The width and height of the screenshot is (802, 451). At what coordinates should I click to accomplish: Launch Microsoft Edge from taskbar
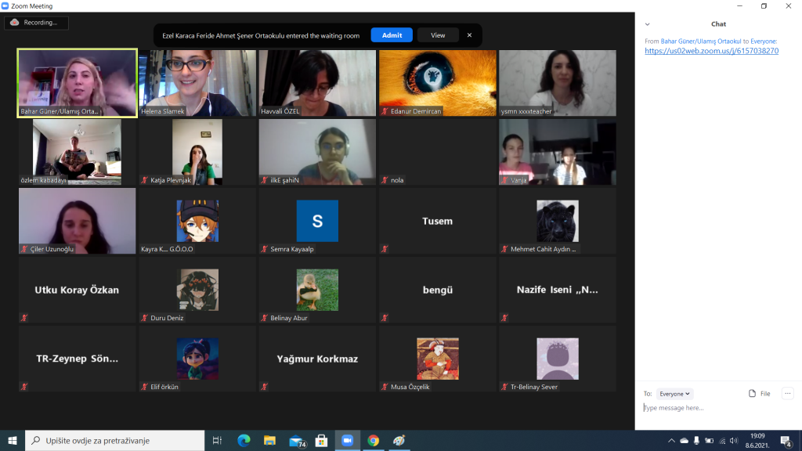click(243, 441)
